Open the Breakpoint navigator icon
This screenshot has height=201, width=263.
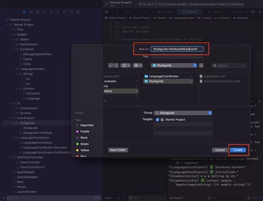pyautogui.click(x=71, y=12)
